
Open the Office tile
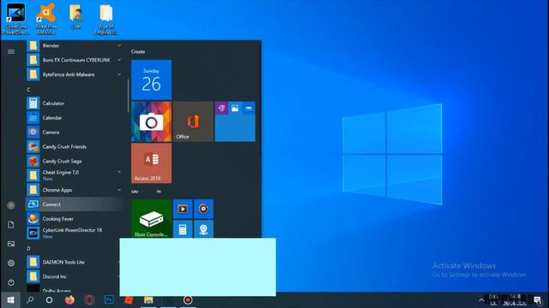coord(193,121)
